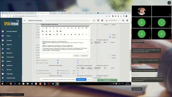
Task: Select Только менеджеру radio for Срок действия фин.гарантий
Action: [x=89, y=73]
